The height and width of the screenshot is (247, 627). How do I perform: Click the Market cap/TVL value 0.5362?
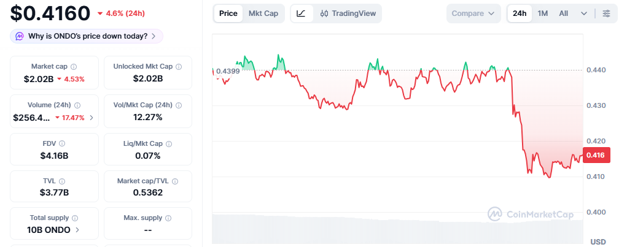[148, 192]
